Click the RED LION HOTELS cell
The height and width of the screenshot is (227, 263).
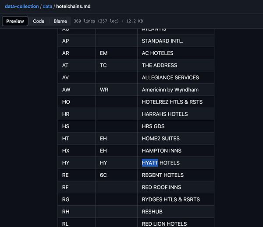(176, 223)
